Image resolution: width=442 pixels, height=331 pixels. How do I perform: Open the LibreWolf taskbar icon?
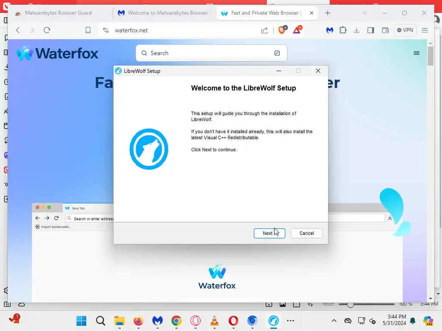(273, 321)
